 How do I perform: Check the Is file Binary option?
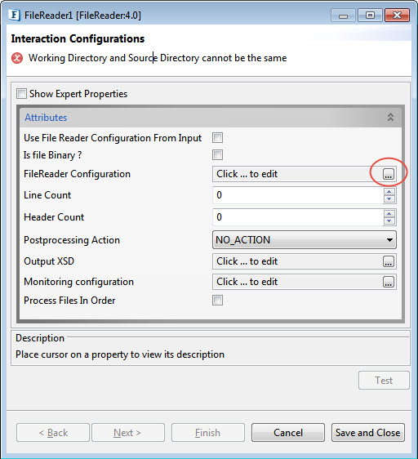[217, 155]
